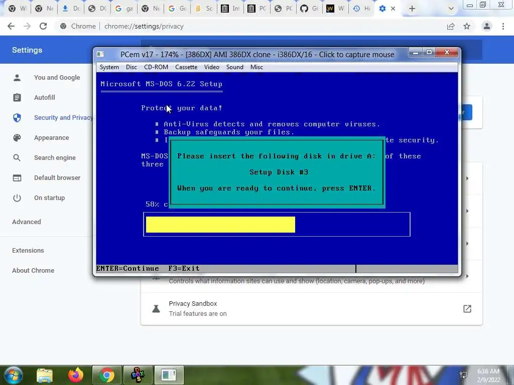Open the Cassette menu in PCem

click(x=186, y=67)
